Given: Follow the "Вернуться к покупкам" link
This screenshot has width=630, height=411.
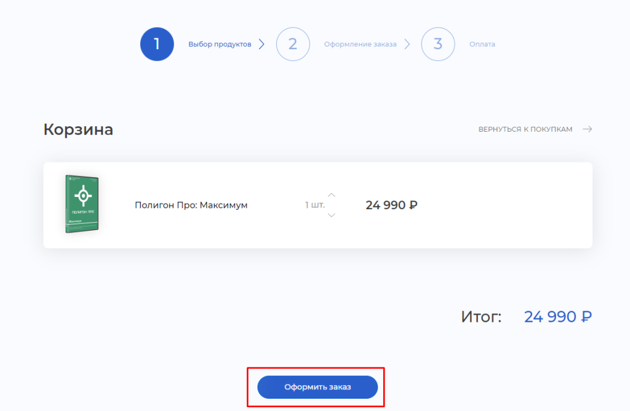Looking at the screenshot, I should pyautogui.click(x=525, y=129).
